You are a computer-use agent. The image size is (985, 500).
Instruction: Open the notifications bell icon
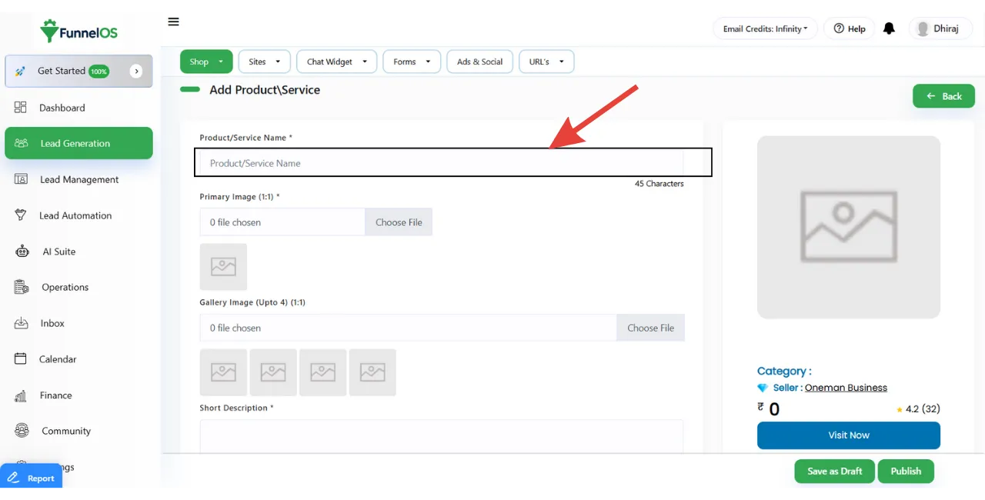coord(889,28)
